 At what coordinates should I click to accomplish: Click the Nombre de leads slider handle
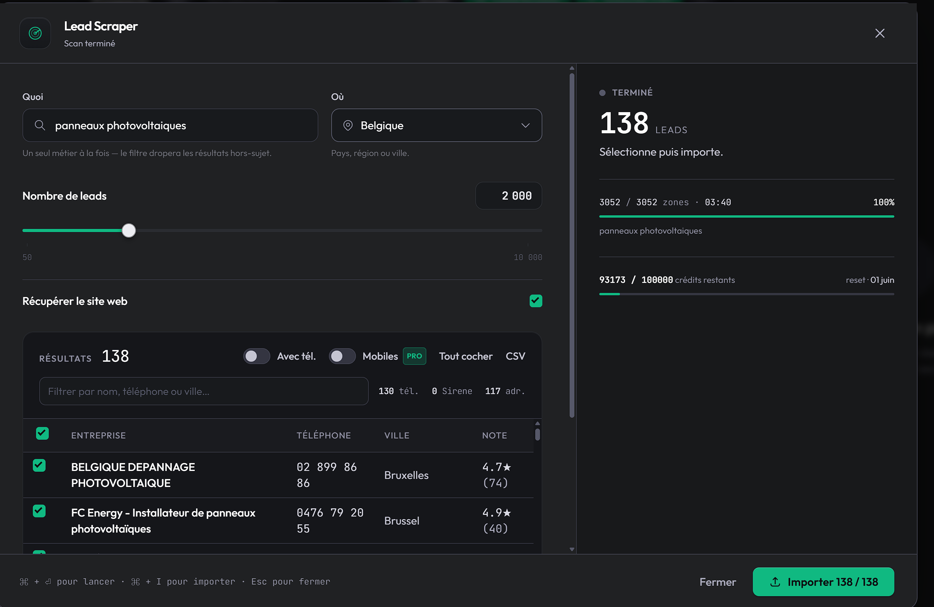pyautogui.click(x=129, y=230)
